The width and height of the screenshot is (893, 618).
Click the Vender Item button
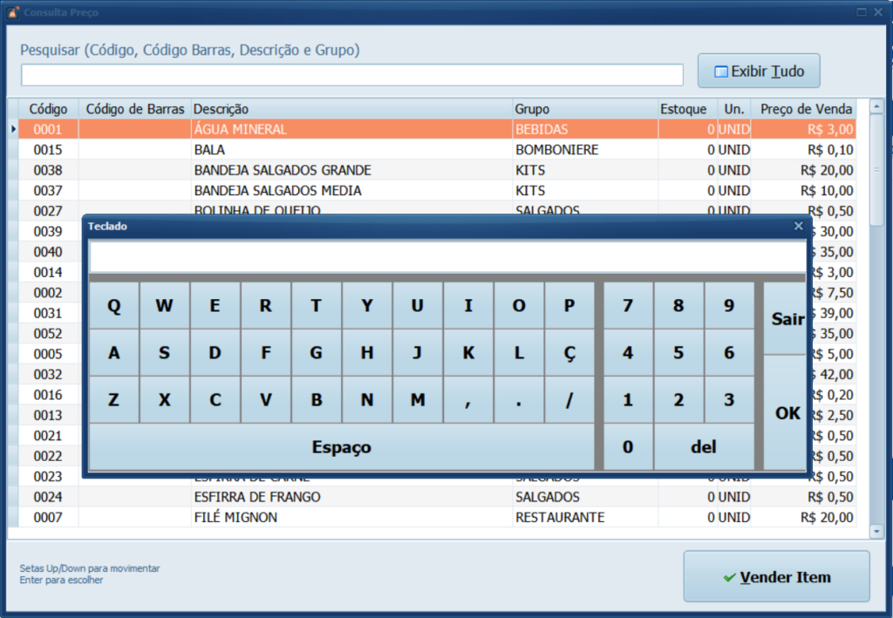coord(776,576)
